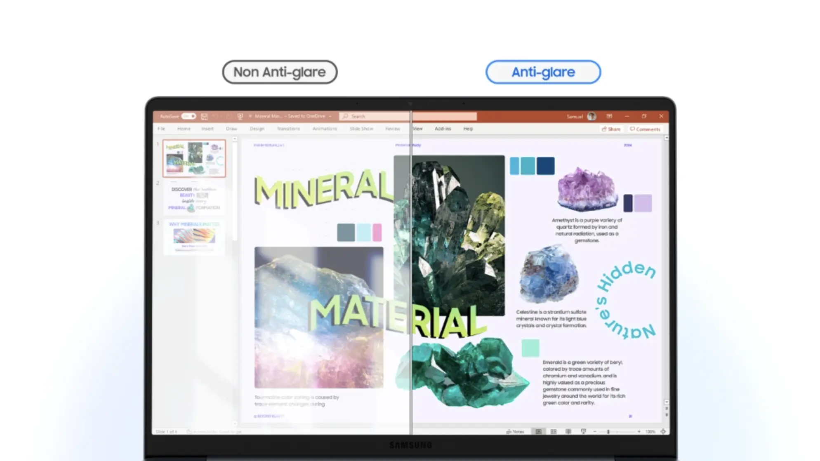Restore down the PowerPoint window
The height and width of the screenshot is (461, 820).
644,116
